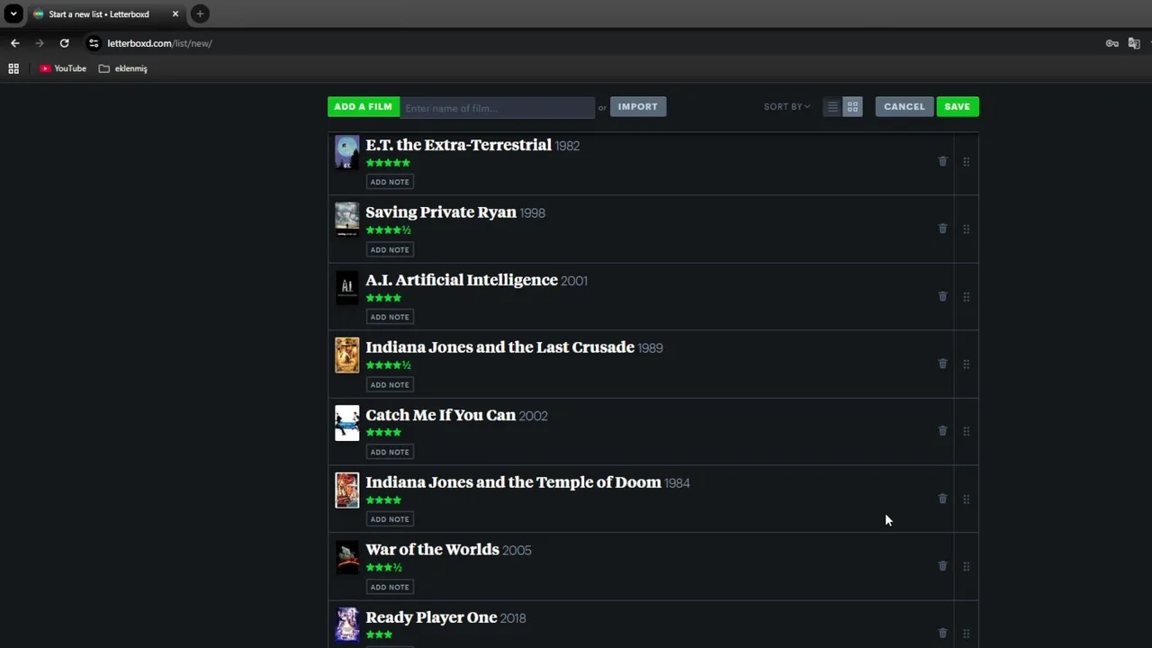Click the password key icon in address bar
Viewport: 1152px width, 648px height.
point(1112,43)
